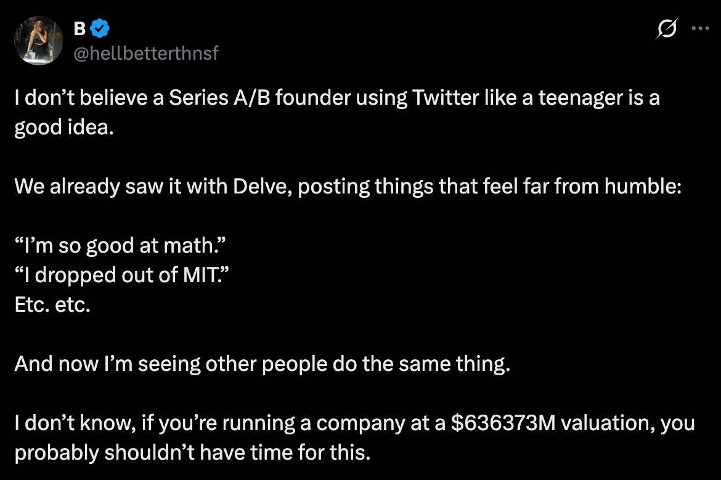Click the word "Twitter" in the first line
Viewport: 721px width, 480px height.
pyautogui.click(x=446, y=97)
